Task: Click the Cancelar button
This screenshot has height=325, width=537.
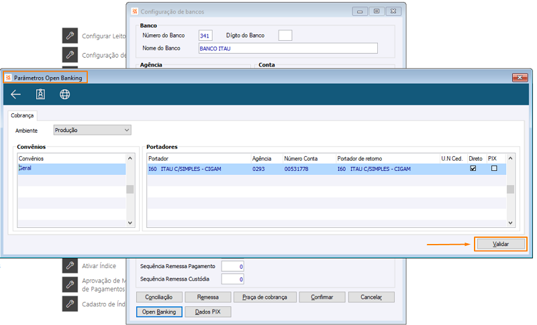Action: tap(371, 297)
